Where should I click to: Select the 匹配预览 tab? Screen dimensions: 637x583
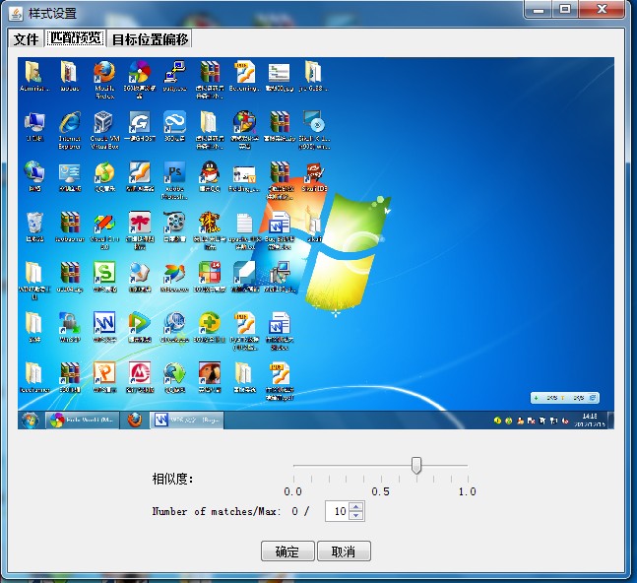pyautogui.click(x=76, y=39)
